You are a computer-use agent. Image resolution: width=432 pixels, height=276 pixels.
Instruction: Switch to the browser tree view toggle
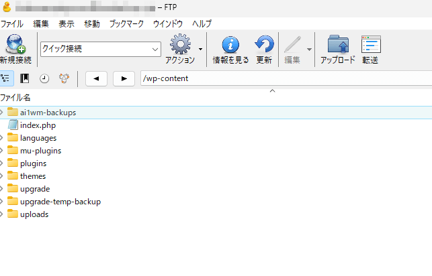coord(6,78)
